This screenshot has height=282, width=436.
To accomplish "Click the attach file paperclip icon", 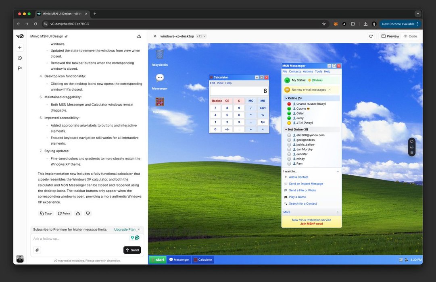I will 37,250.
